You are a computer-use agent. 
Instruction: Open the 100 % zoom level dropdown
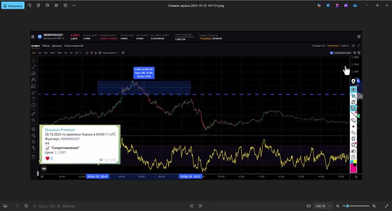pyautogui.click(x=322, y=206)
